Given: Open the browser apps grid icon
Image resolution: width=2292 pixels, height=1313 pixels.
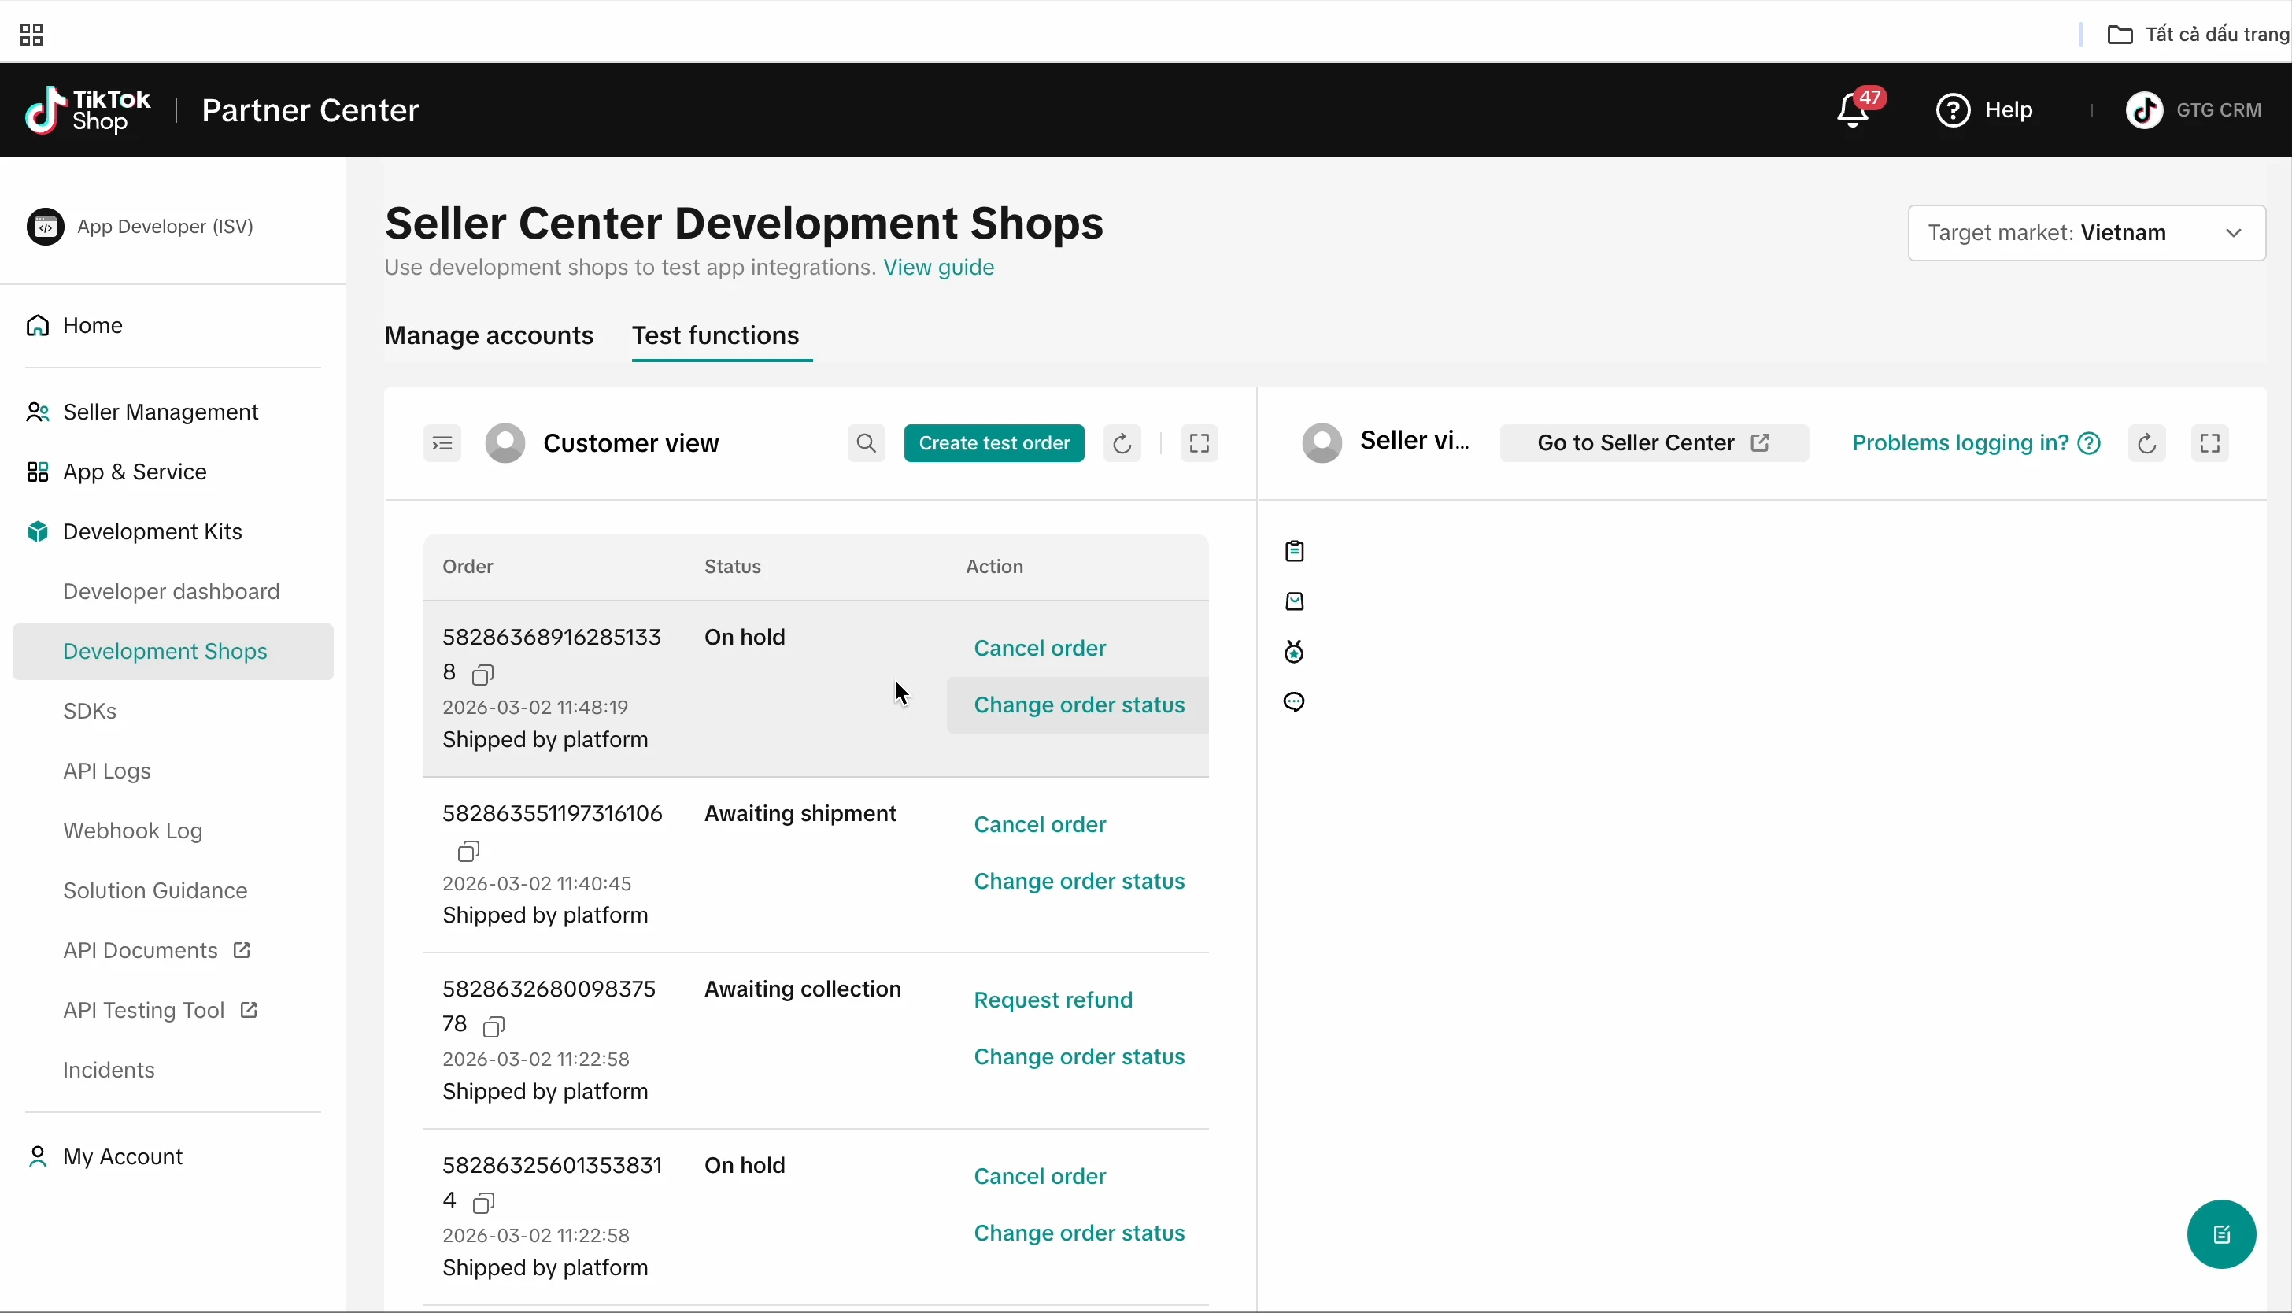Looking at the screenshot, I should tap(31, 35).
